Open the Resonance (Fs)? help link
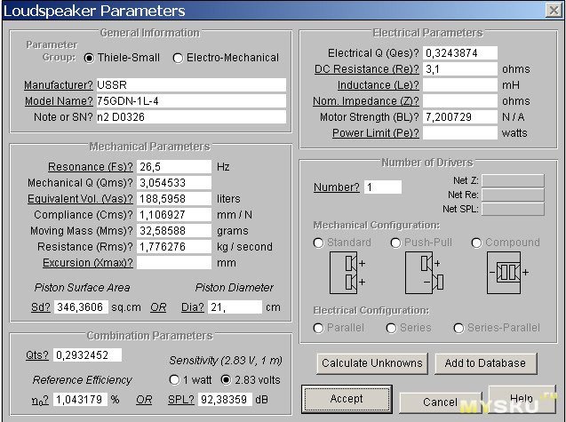Viewport: 566px width, 422px height. (x=90, y=166)
